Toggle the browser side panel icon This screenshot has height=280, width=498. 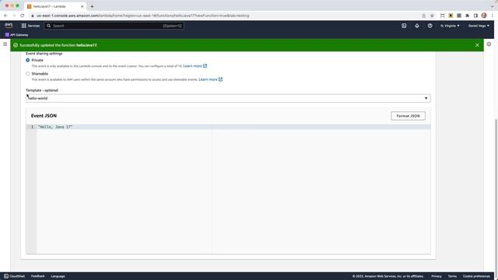475,16
